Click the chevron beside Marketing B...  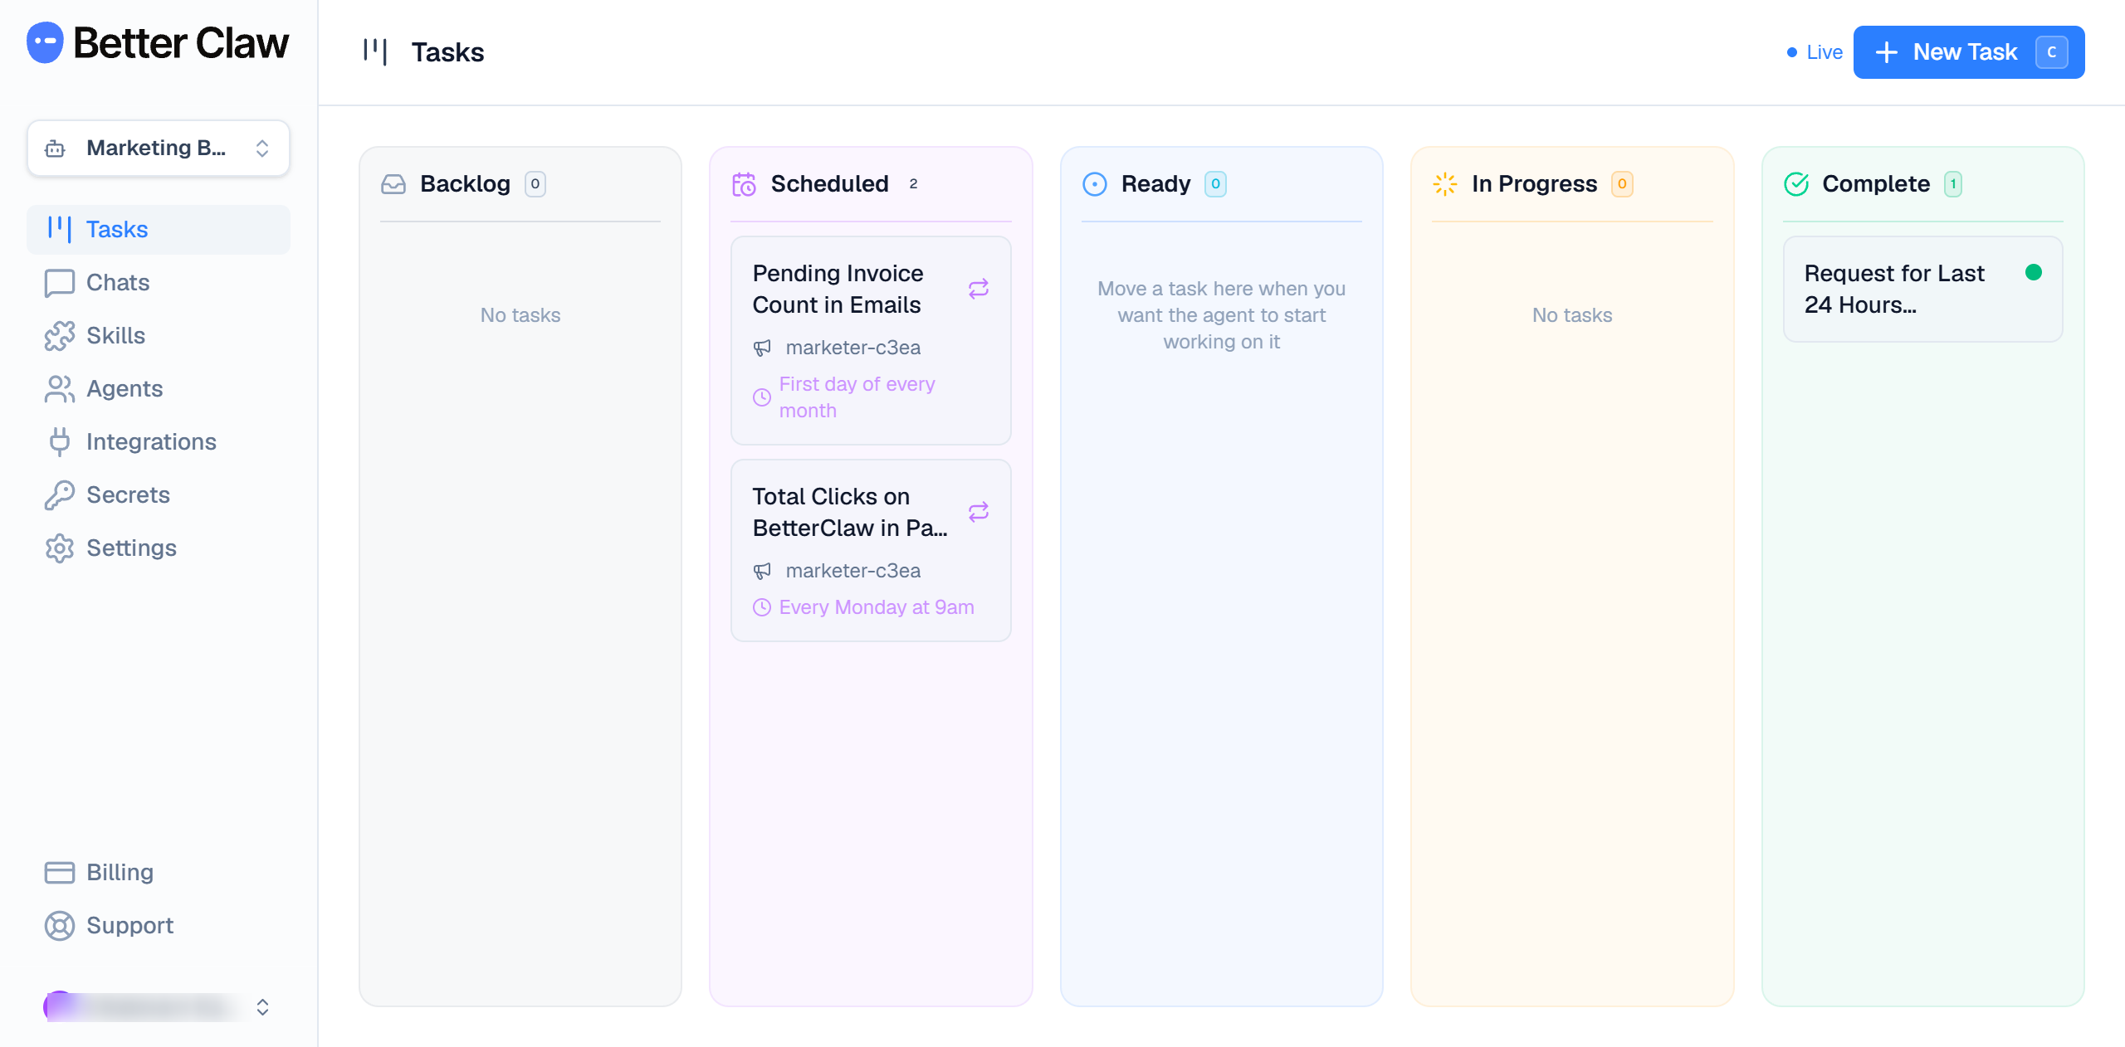[x=262, y=149]
